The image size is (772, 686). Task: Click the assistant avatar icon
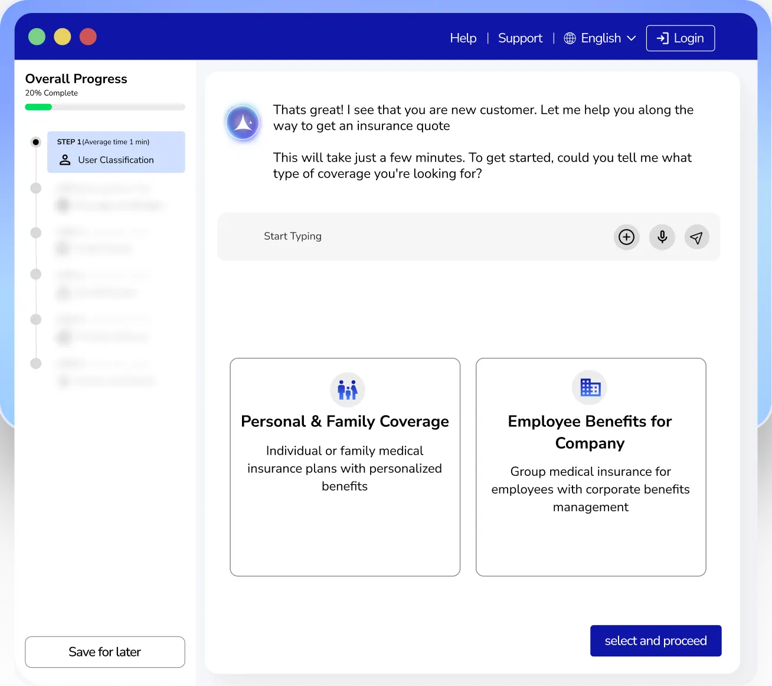[243, 123]
